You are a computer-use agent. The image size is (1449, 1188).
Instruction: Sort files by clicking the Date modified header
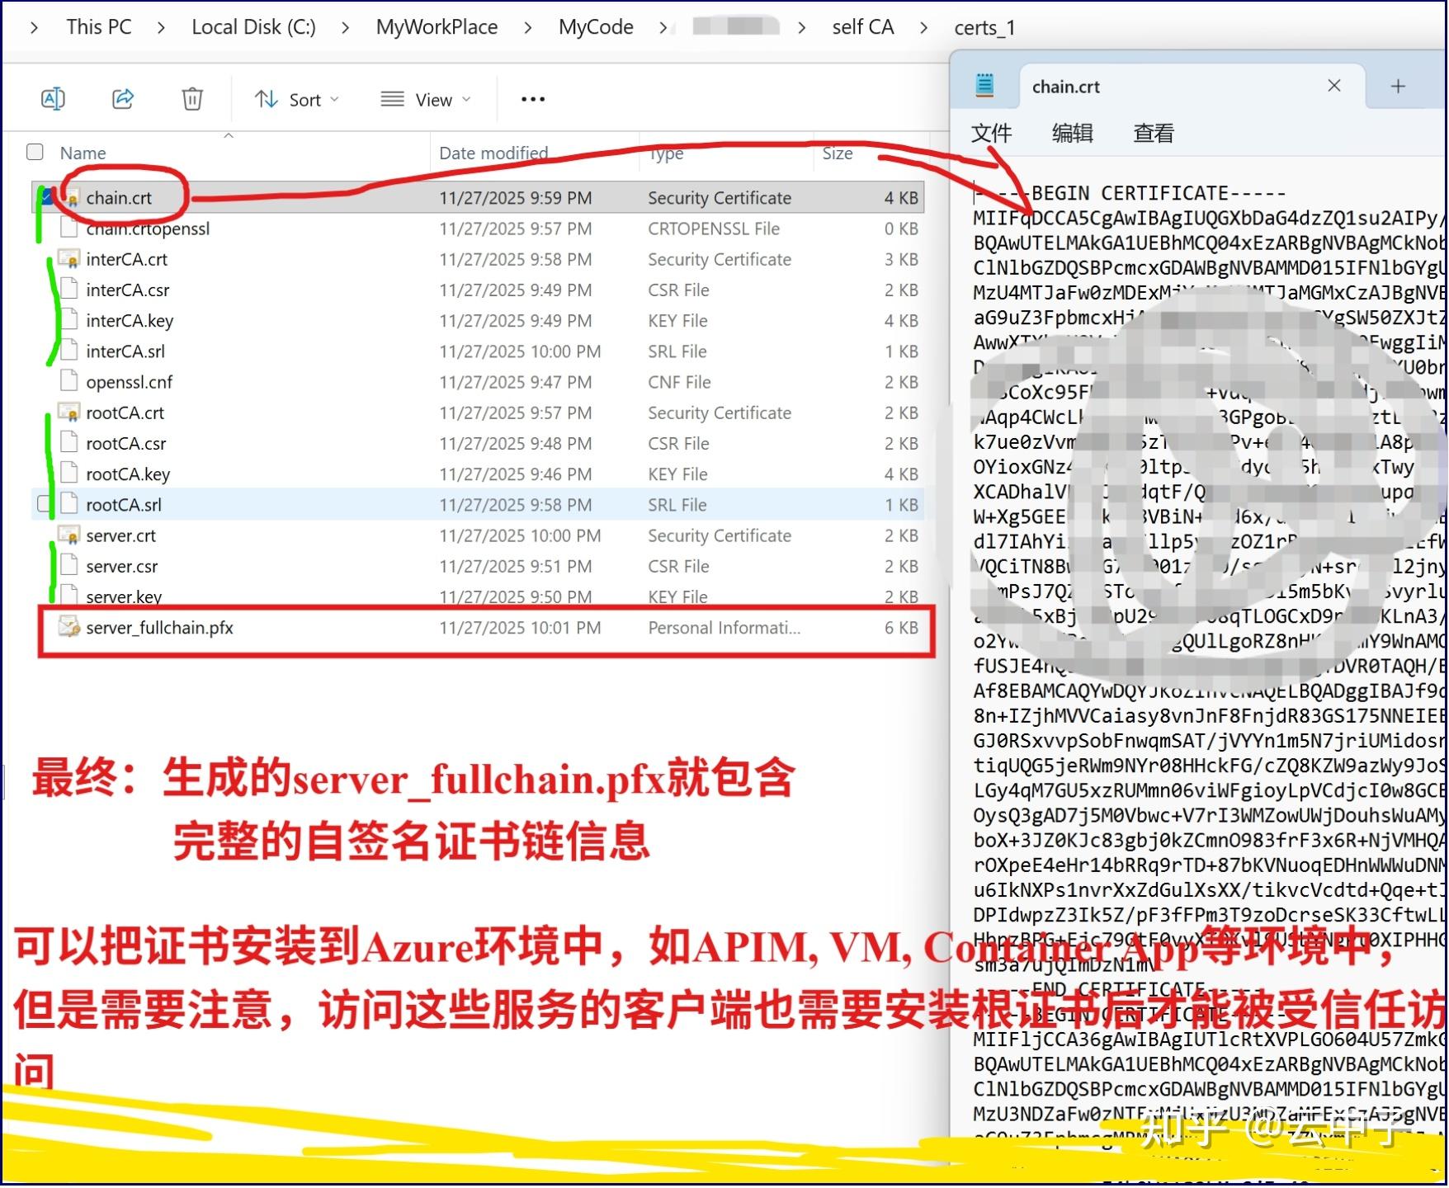tap(493, 153)
